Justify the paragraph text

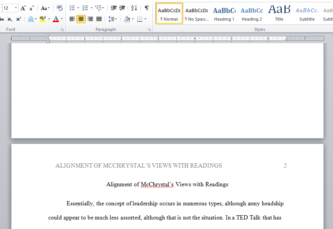(x=99, y=19)
